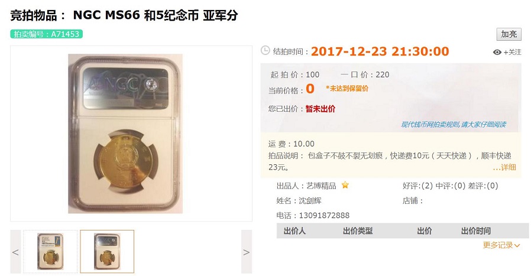Click the 出价时间 column header
Image resolution: width=531 pixels, height=276 pixels.
point(476,231)
